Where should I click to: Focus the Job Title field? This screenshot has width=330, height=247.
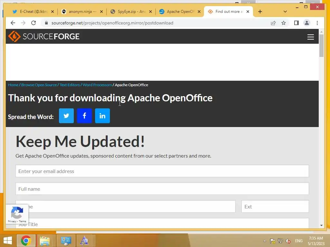point(162,223)
